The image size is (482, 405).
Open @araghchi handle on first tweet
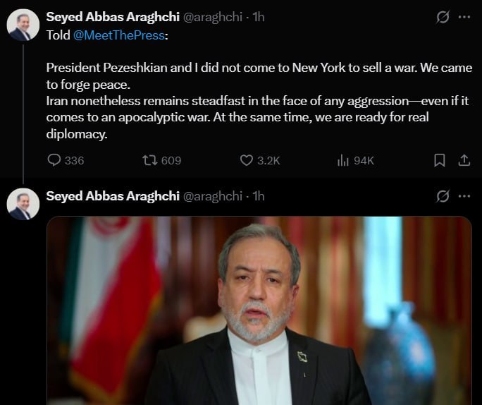213,17
